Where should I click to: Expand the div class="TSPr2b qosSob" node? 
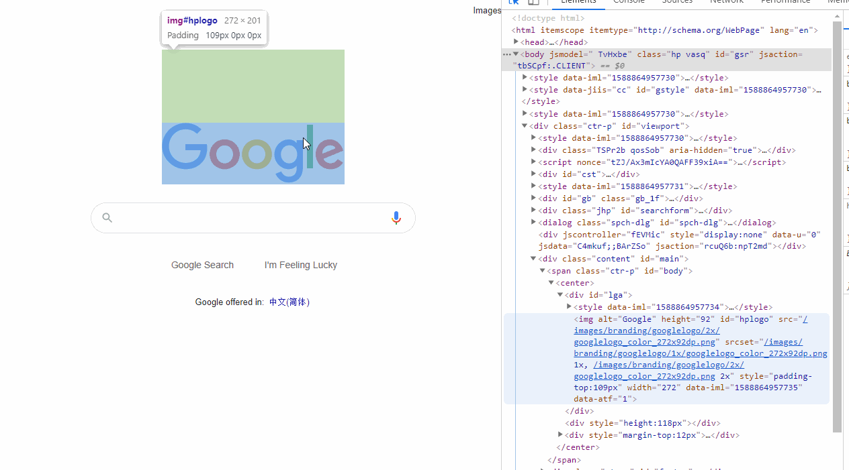tap(533, 150)
